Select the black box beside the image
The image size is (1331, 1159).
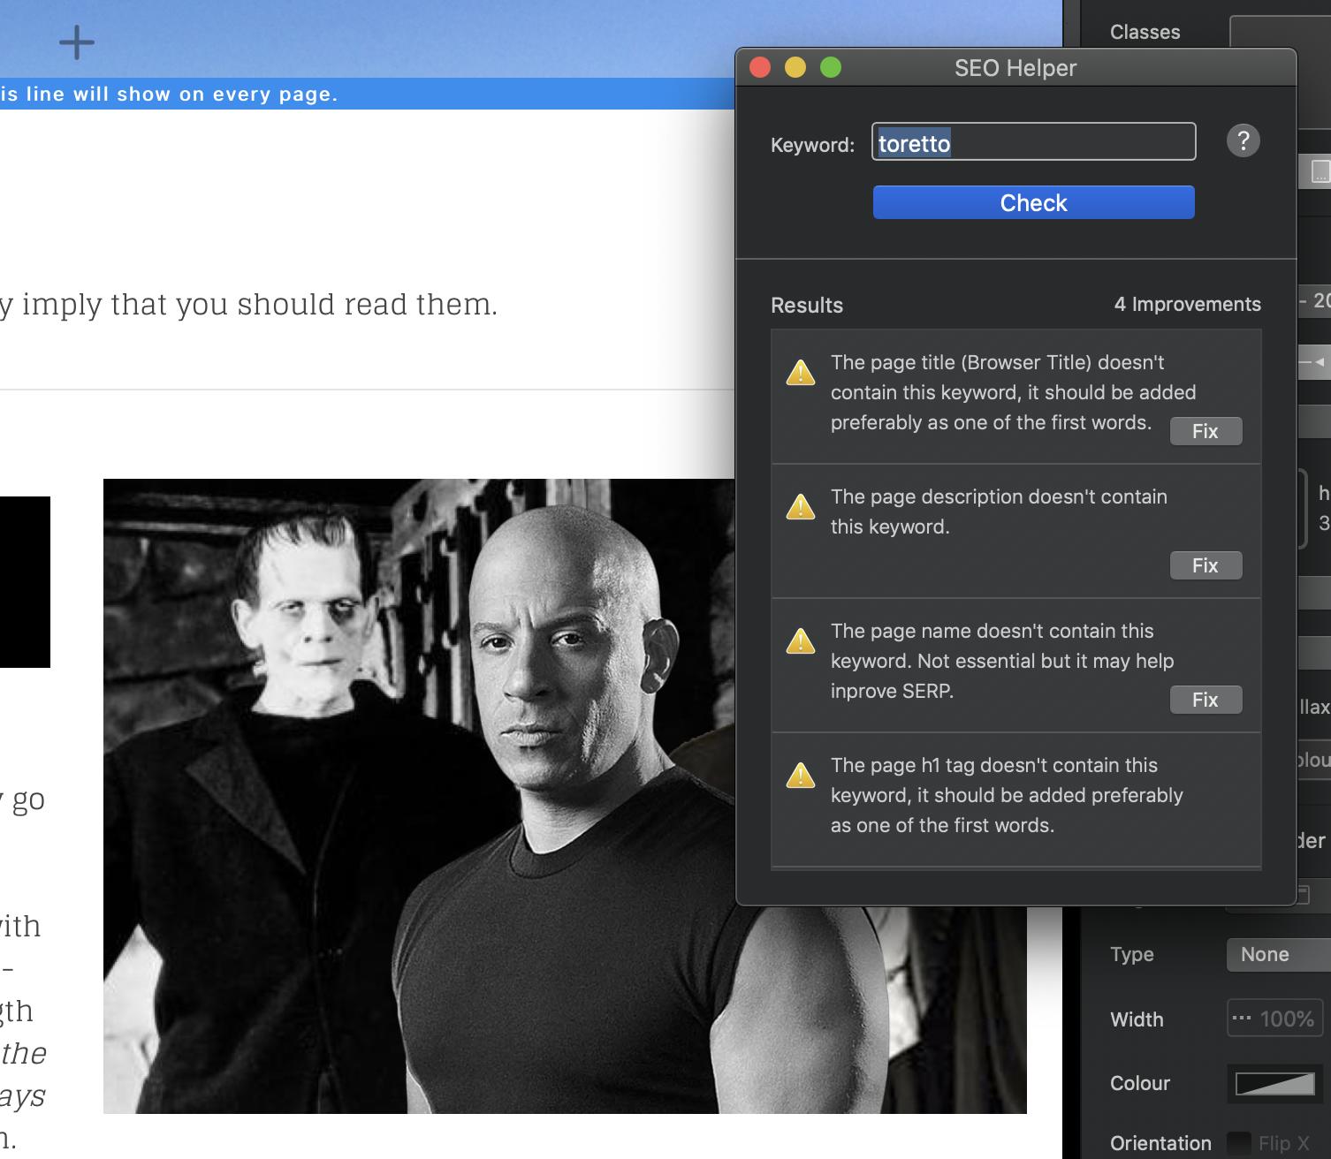click(x=25, y=582)
